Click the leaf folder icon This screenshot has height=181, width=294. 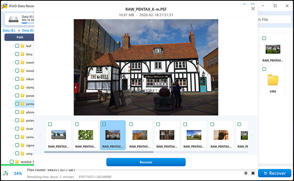22,46
